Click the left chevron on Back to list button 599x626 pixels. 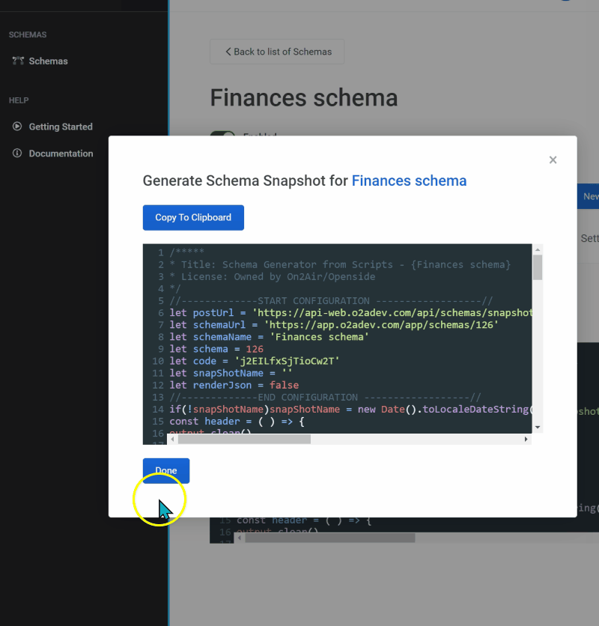[x=228, y=52]
